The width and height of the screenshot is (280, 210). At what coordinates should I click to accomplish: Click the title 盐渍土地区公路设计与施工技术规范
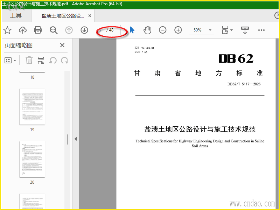[200, 129]
